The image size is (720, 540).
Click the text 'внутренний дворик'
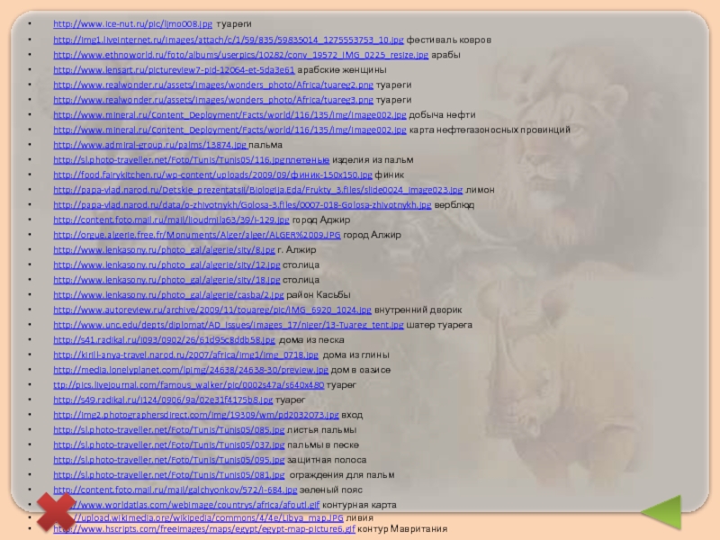(x=418, y=310)
